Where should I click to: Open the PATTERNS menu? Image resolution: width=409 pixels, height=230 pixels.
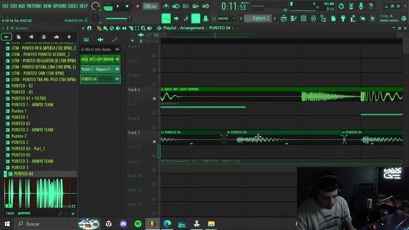(x=34, y=6)
